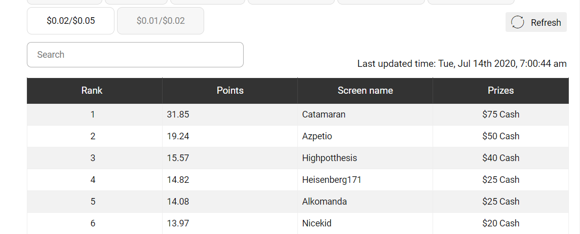Viewport: 580px width, 234px height.
Task: Click the $20 Cash prize cell
Action: point(500,223)
